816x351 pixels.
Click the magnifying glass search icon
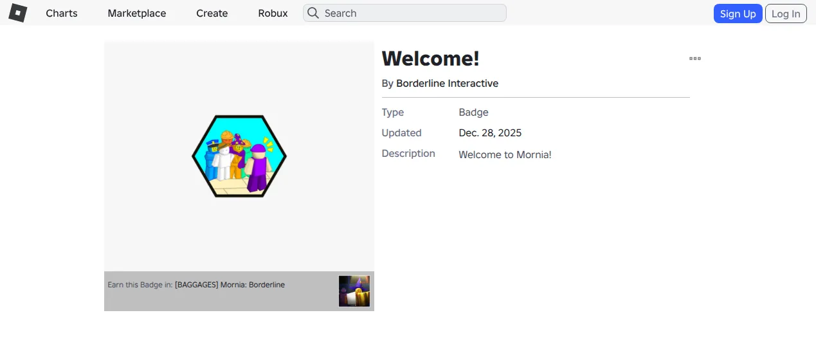[x=313, y=13]
